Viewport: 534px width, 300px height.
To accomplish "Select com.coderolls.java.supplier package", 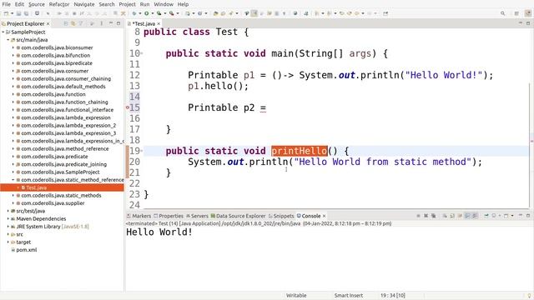I will (53, 203).
